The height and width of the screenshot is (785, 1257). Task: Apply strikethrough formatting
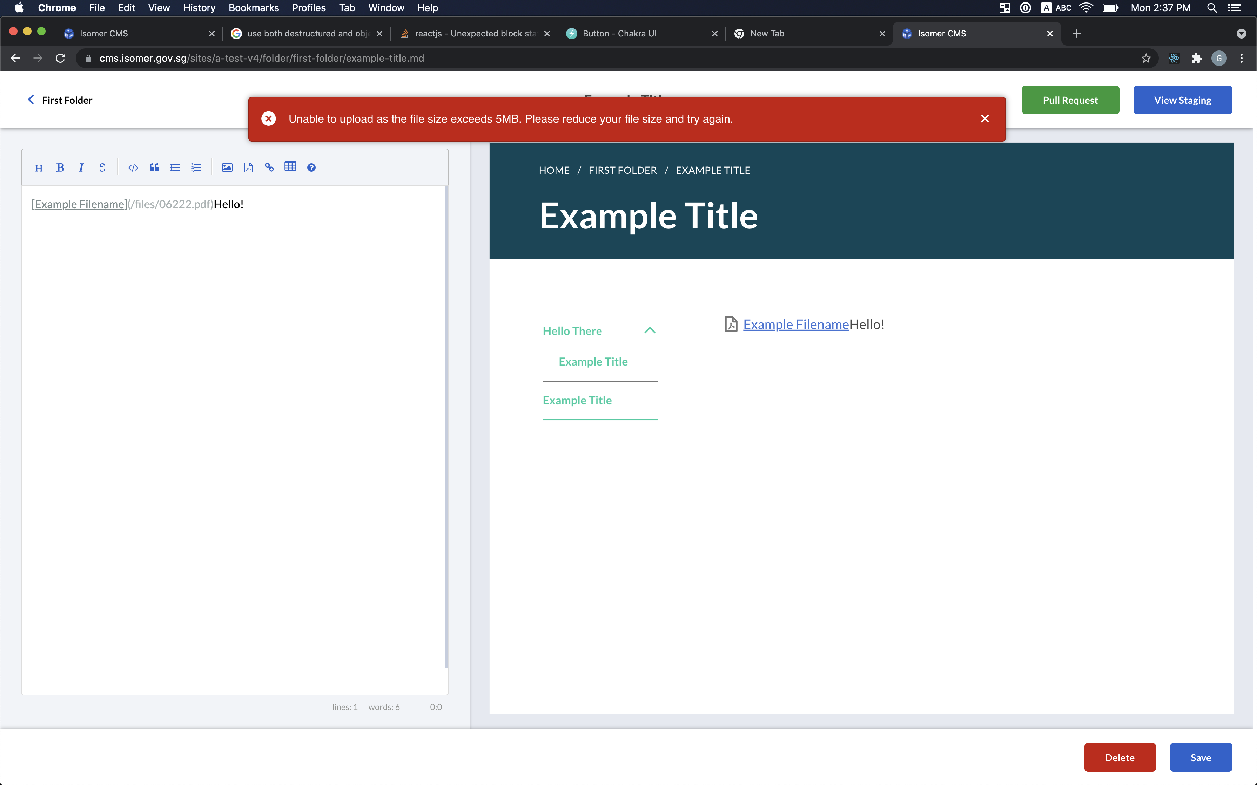(x=102, y=167)
